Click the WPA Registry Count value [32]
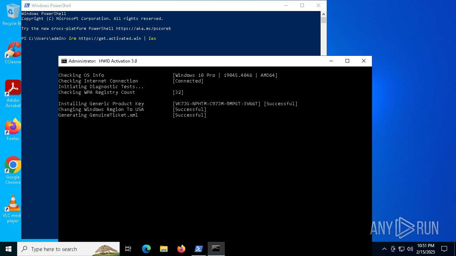The image size is (456, 256). coord(178,92)
